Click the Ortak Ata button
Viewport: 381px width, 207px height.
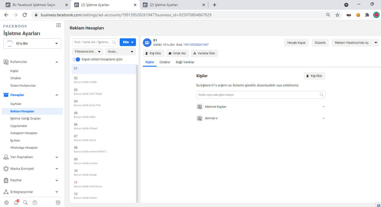click(177, 53)
